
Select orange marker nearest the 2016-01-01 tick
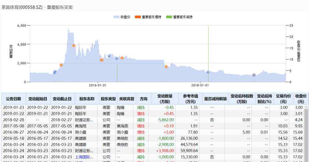pos(102,60)
